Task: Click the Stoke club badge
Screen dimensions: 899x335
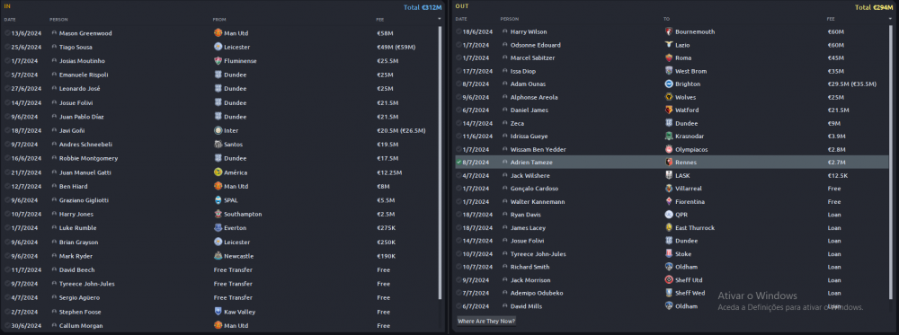Action: 669,253
